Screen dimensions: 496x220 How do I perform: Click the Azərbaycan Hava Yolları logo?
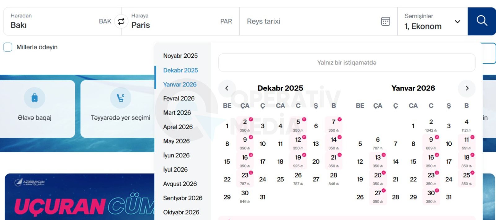[29, 183]
